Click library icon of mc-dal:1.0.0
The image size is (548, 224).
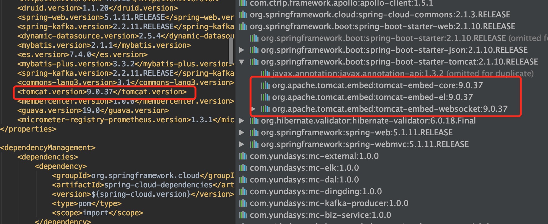[x=243, y=180]
